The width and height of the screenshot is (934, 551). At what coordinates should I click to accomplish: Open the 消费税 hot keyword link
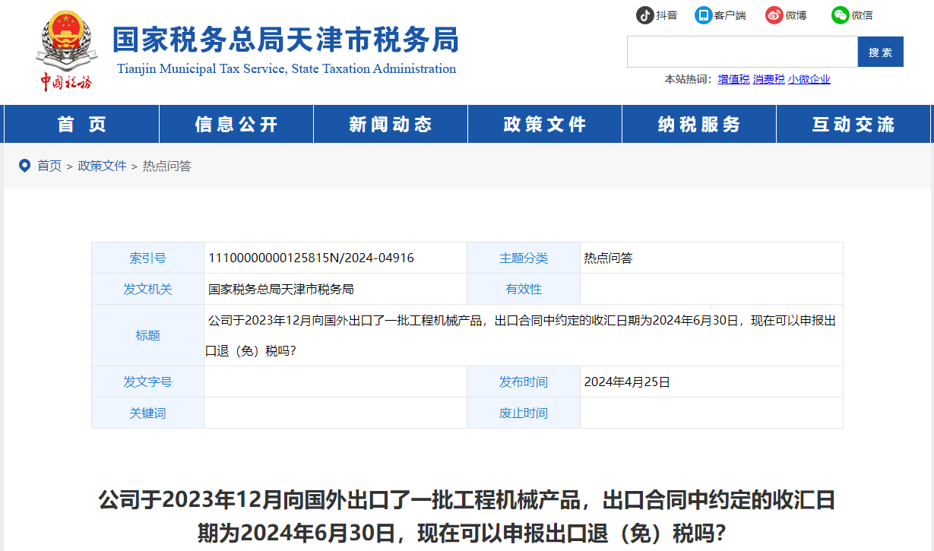768,79
